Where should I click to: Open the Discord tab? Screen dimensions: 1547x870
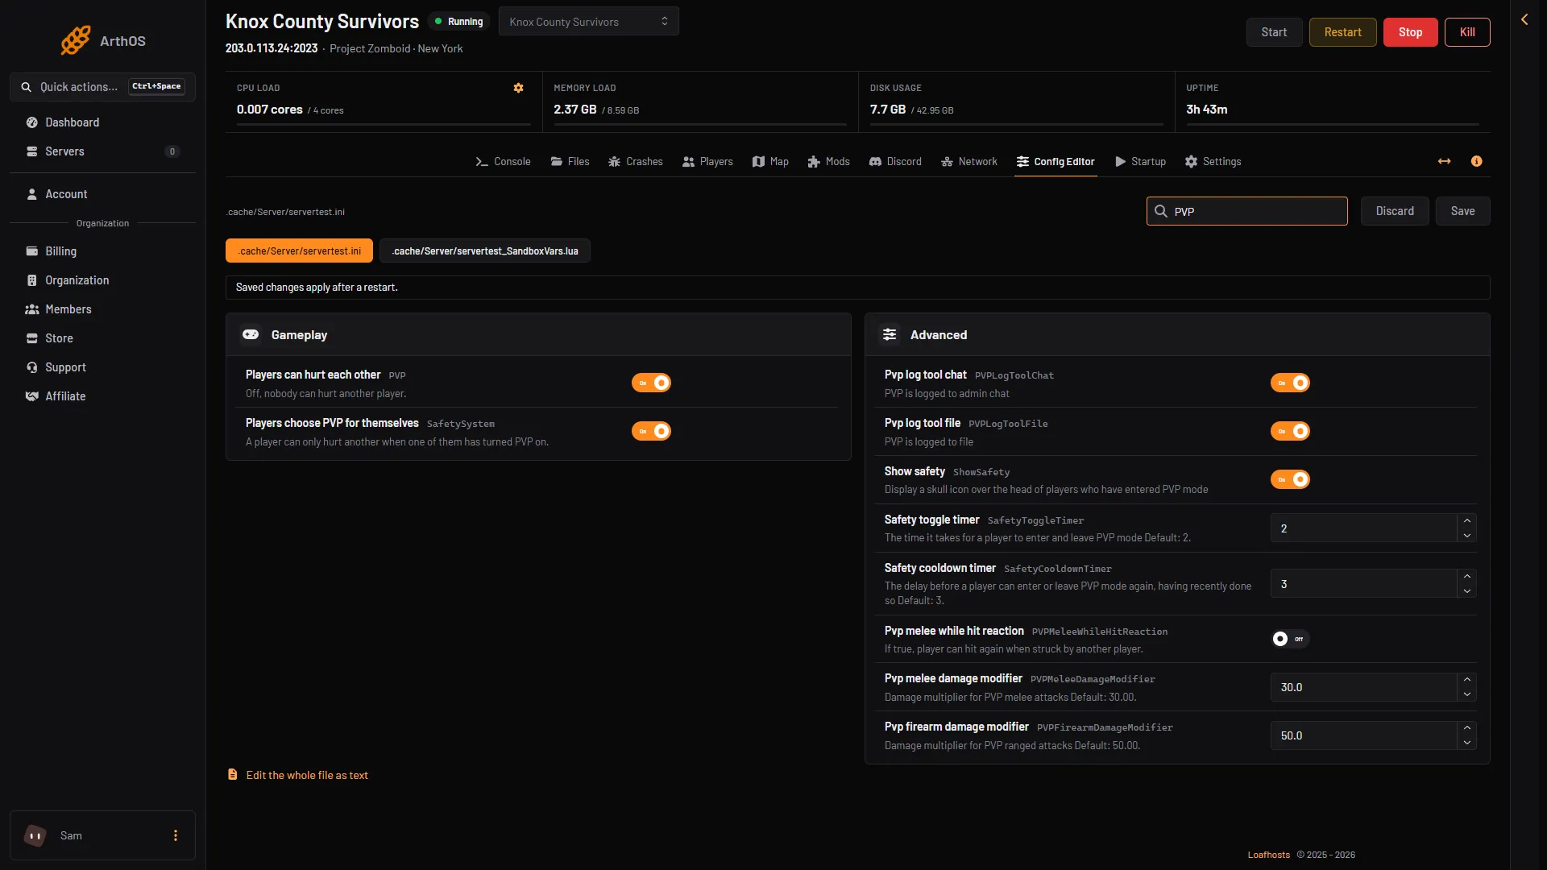tap(895, 161)
